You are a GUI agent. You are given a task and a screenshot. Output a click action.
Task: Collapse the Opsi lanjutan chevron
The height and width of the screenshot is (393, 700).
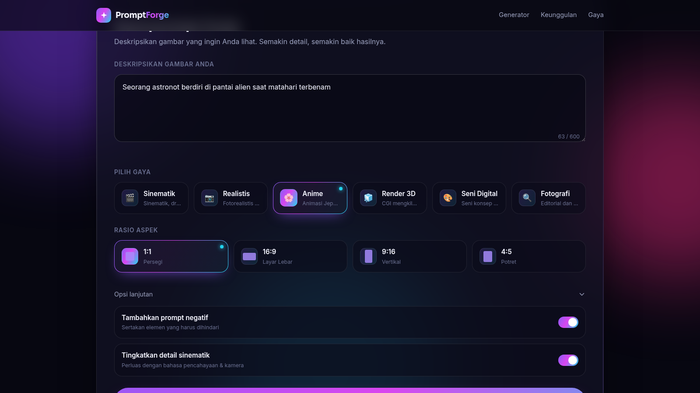pyautogui.click(x=582, y=294)
